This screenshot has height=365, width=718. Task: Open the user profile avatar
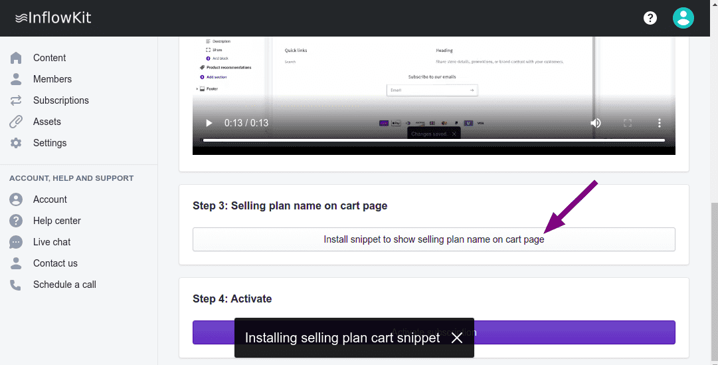tap(683, 18)
